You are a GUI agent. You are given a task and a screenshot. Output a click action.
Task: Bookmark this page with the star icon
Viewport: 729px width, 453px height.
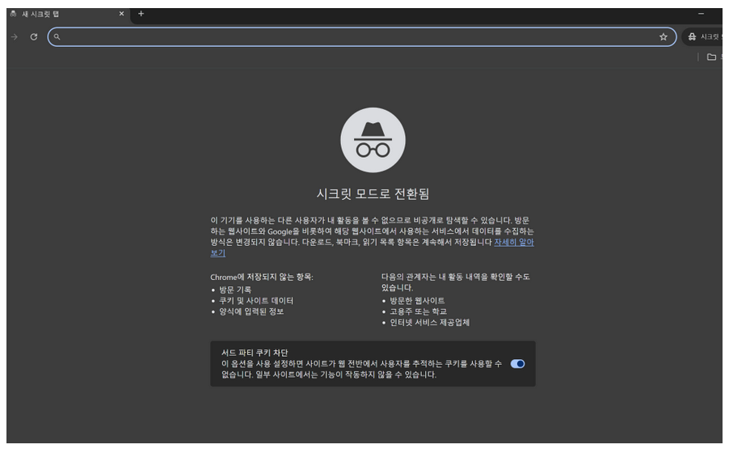[663, 37]
